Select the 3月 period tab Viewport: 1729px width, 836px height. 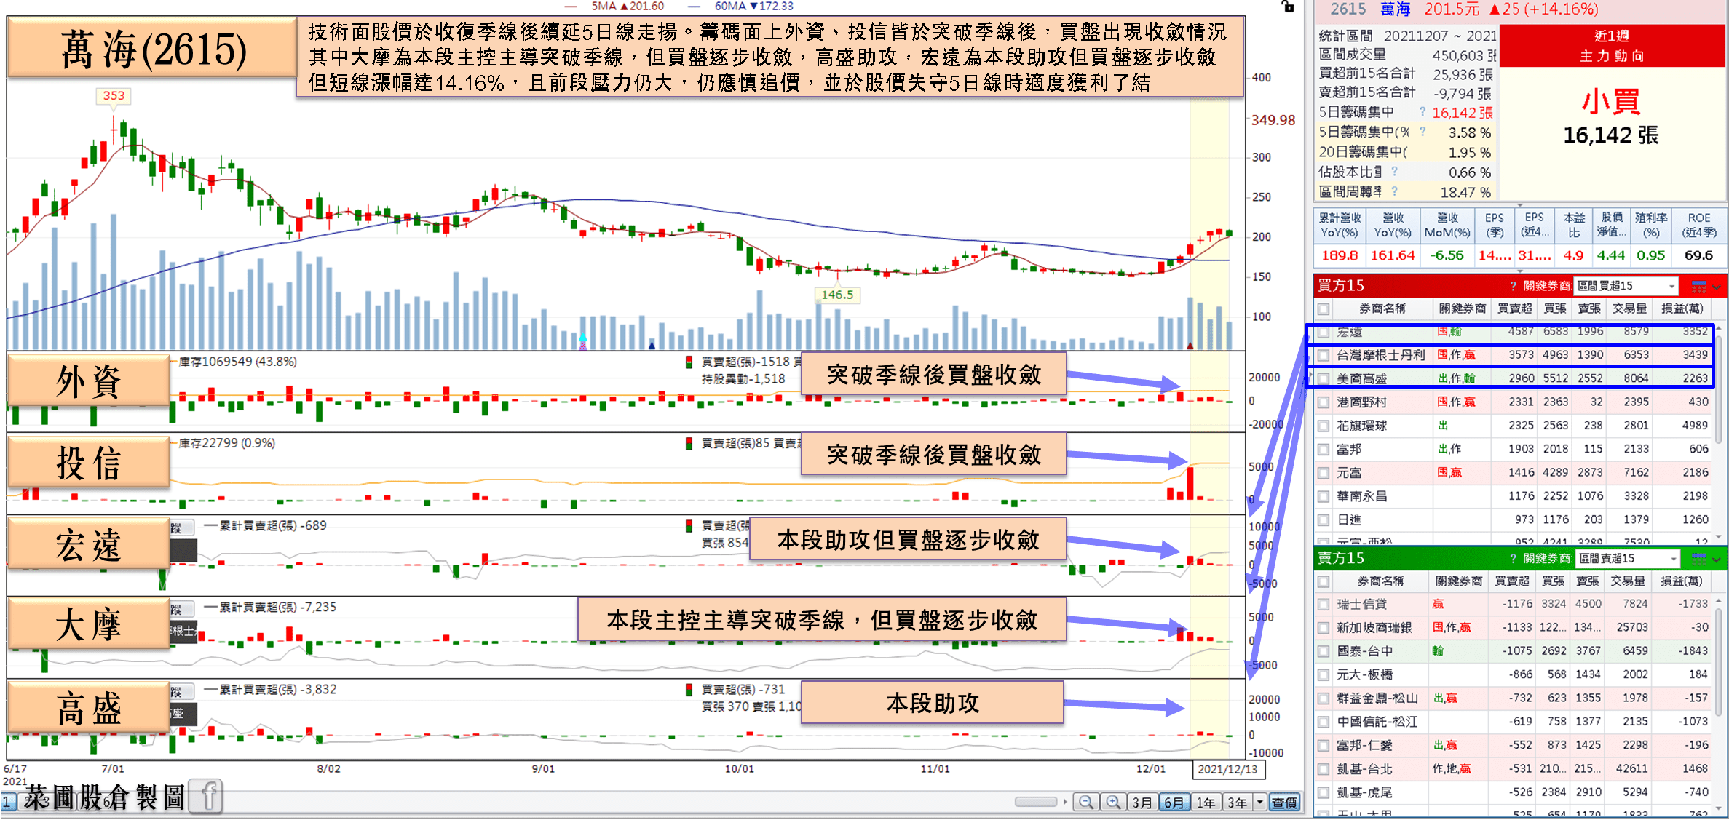(x=1142, y=802)
